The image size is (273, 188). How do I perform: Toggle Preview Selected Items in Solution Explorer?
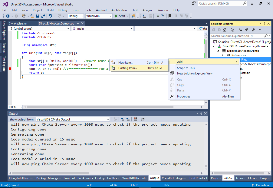click(246, 30)
